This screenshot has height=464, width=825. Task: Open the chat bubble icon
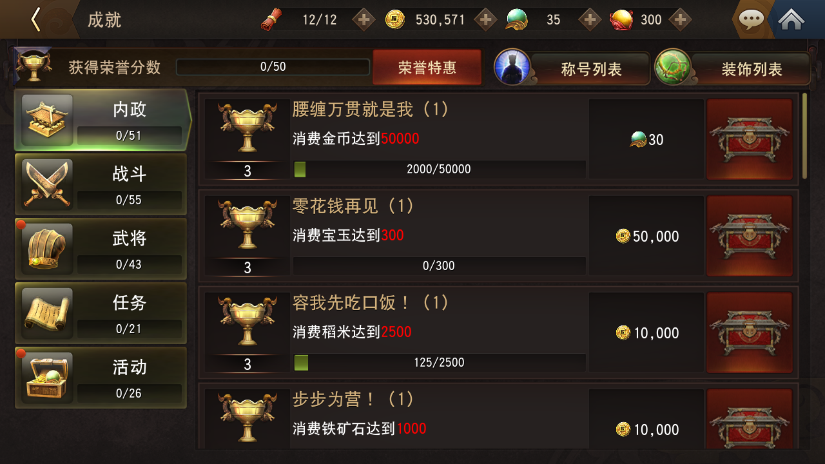tap(751, 20)
